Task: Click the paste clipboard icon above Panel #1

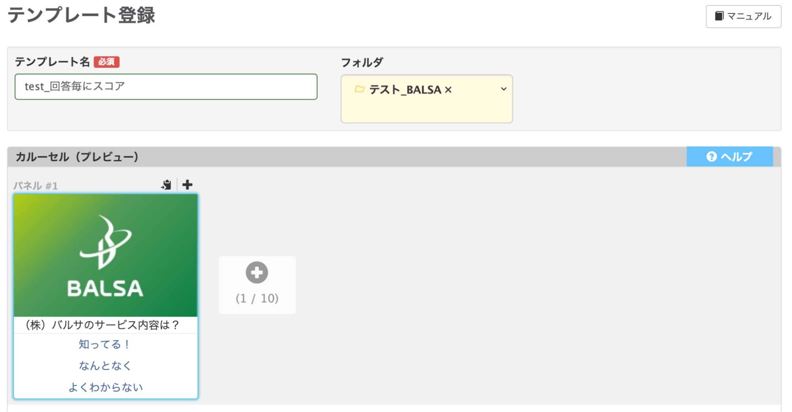Action: pyautogui.click(x=166, y=185)
